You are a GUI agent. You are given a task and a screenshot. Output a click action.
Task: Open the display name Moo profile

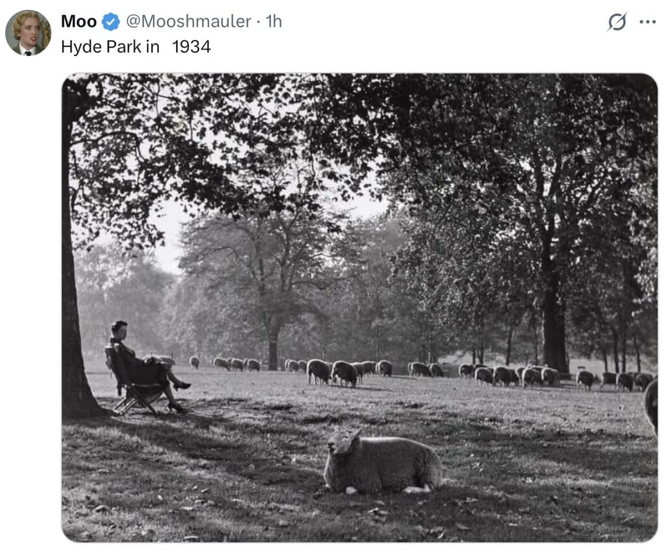pyautogui.click(x=78, y=21)
